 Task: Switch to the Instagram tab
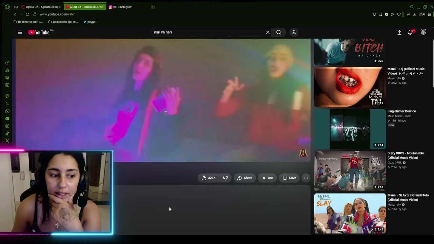point(121,7)
